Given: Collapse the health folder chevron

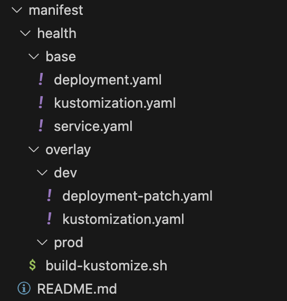Looking at the screenshot, I should pos(25,33).
